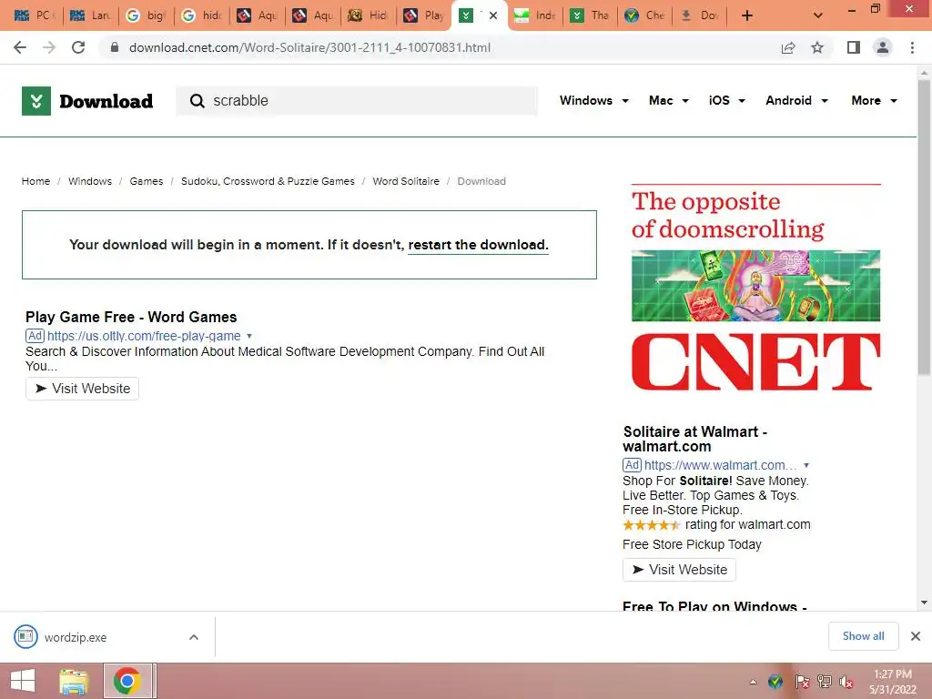This screenshot has width=932, height=699.
Task: Switch to the Google 'big' tab
Action: [147, 15]
